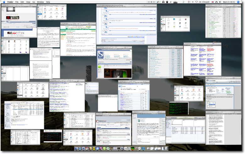
Task: Open the Apple menu
Action: point(4,2)
